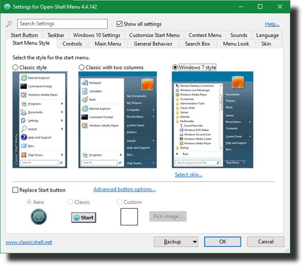Image resolution: width=302 pixels, height=265 pixels.
Task: Click the Classic with two columns preview image
Action: (x=117, y=120)
